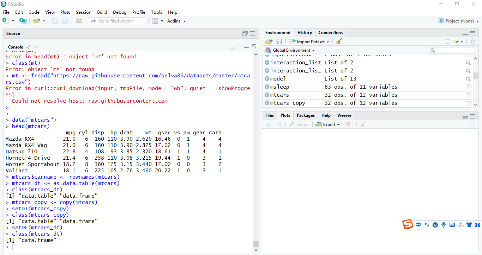
Task: Open the Project: (None) selector
Action: 458,21
